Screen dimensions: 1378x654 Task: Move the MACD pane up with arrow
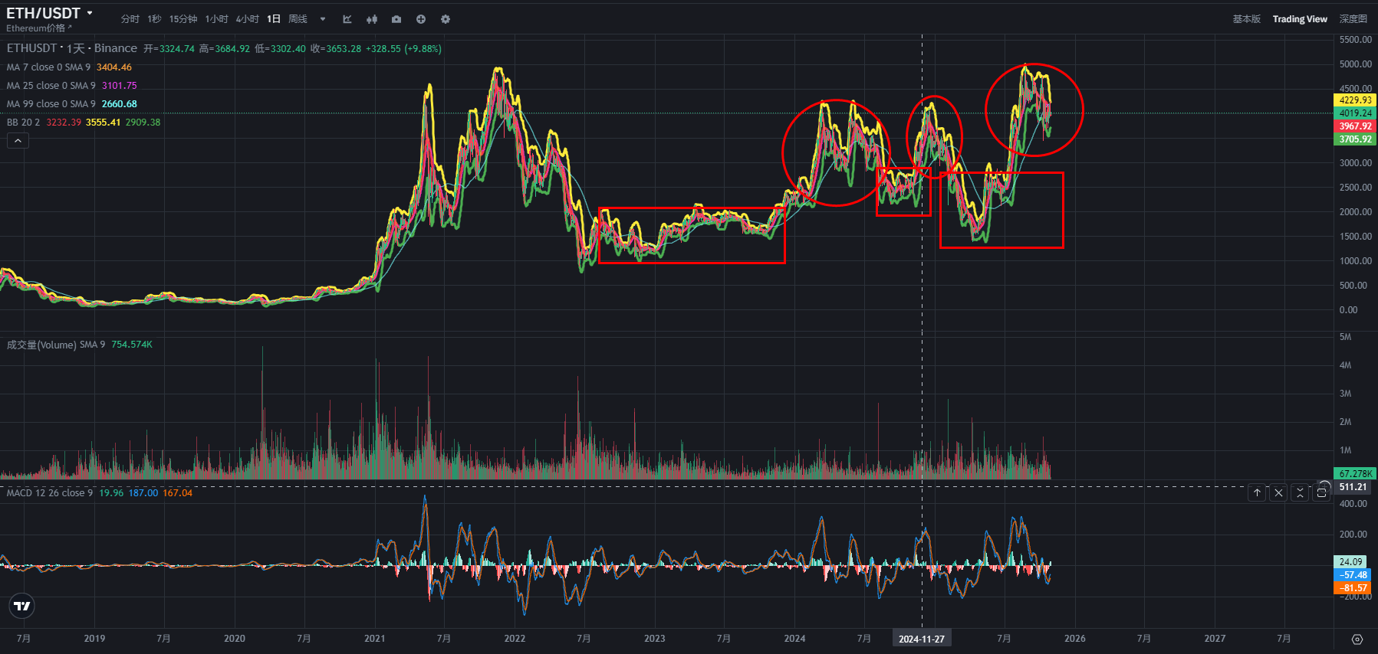[1257, 493]
